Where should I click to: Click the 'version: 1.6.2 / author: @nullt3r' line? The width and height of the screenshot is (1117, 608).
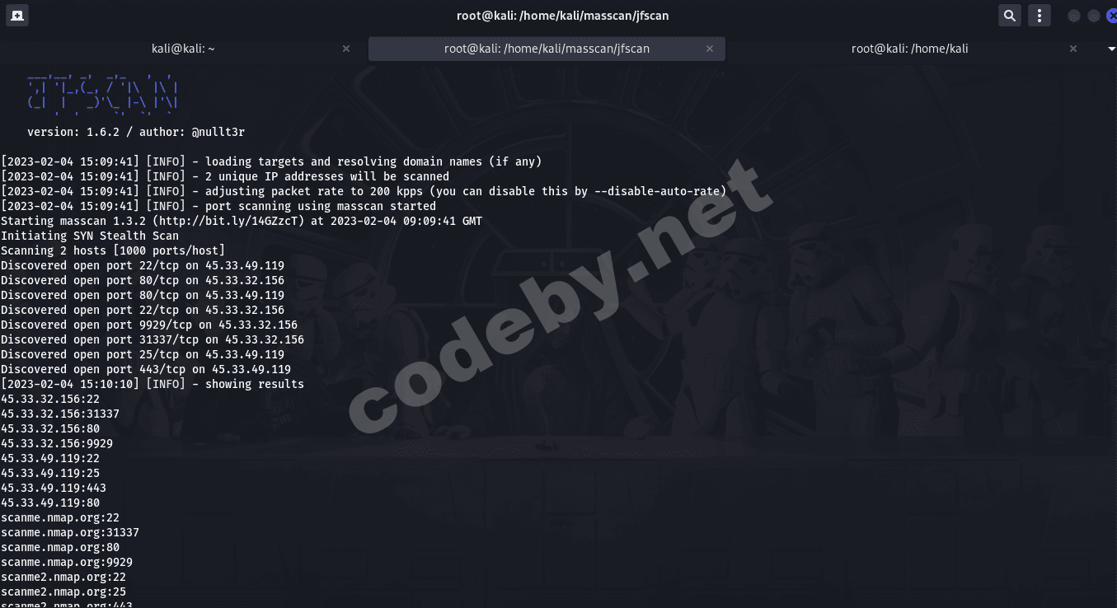(x=136, y=132)
